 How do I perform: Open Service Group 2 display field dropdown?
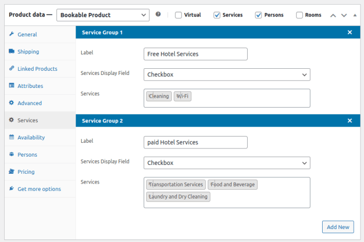(227, 163)
